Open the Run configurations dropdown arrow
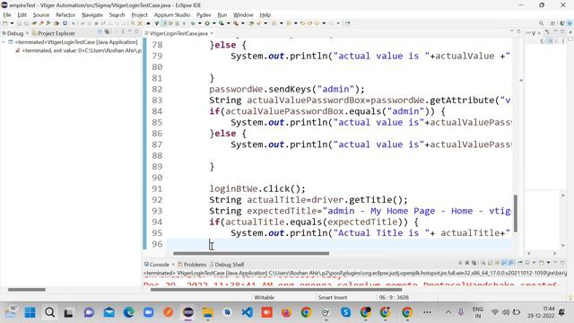Screen dimensions: 574x323 (213, 23)
